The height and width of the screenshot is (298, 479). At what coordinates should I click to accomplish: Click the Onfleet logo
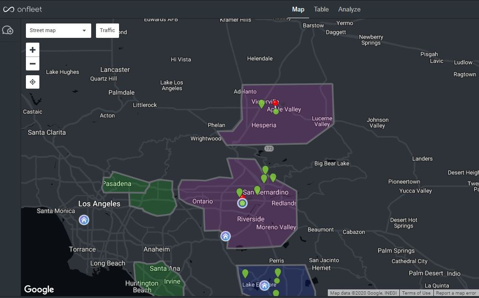(23, 9)
